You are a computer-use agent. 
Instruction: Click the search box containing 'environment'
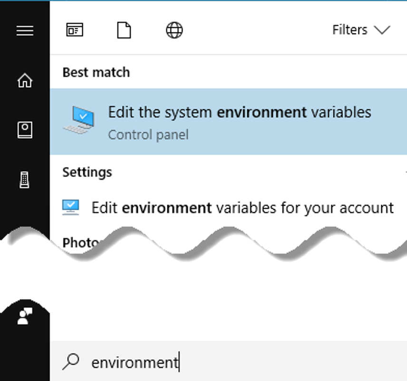pos(238,362)
